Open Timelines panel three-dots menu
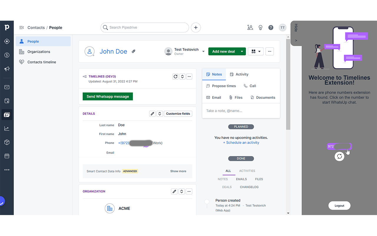The width and height of the screenshot is (377, 236). pyautogui.click(x=189, y=76)
